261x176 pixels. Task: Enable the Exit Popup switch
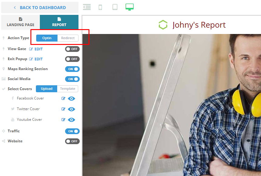[x=72, y=59]
